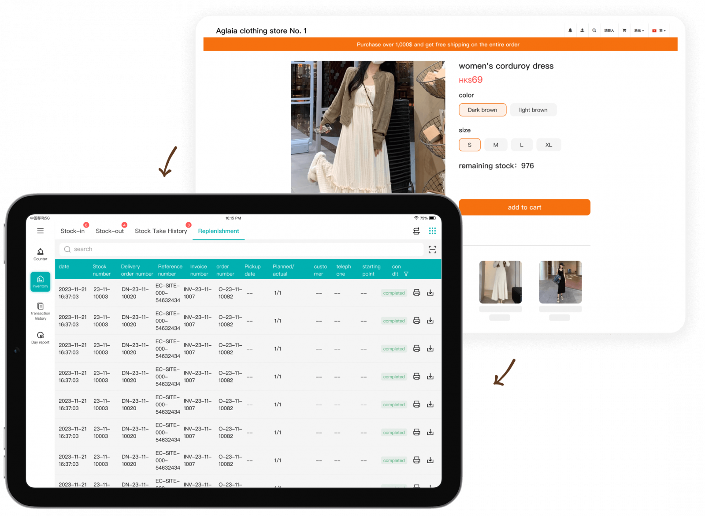
Task: Open the condition column filter
Action: coord(406,274)
